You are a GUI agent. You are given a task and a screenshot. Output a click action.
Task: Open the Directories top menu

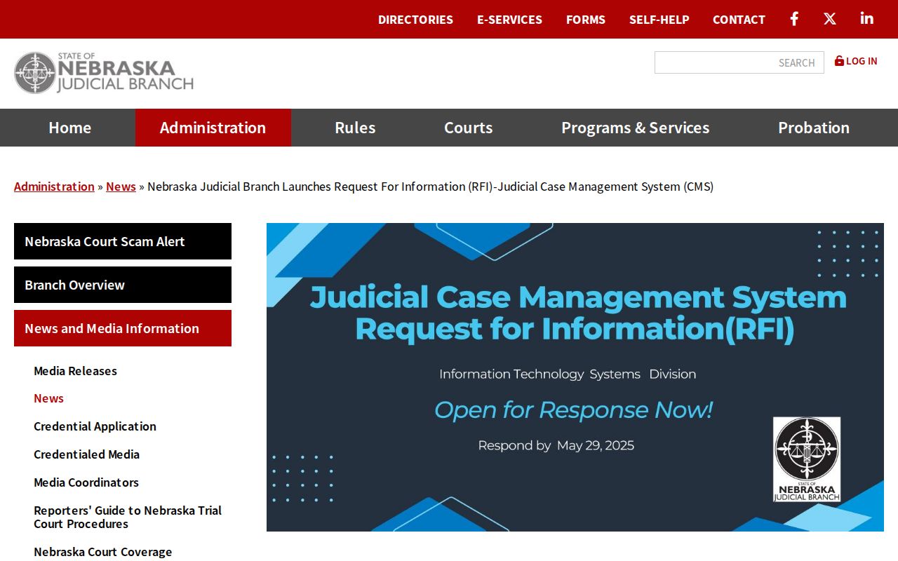point(415,20)
